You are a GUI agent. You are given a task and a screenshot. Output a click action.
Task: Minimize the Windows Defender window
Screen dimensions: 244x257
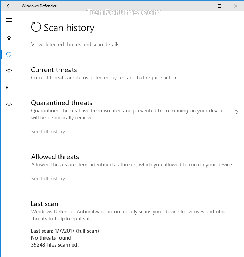(204, 6)
